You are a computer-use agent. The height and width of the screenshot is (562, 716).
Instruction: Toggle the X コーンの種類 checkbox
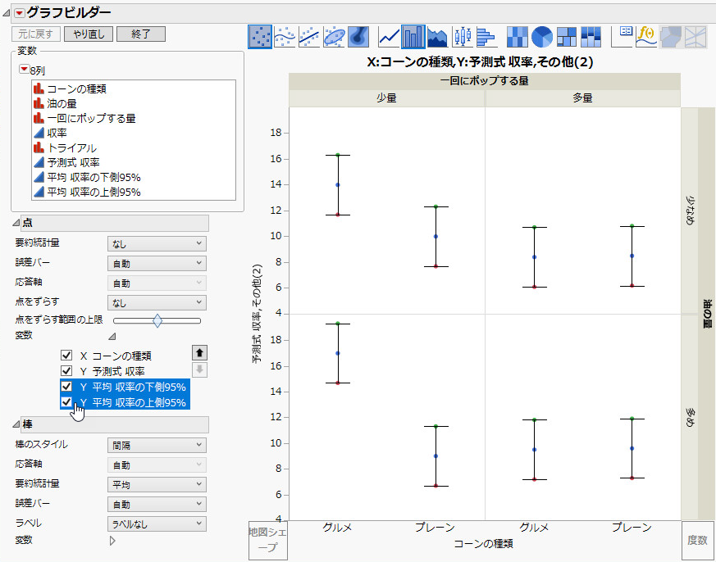(x=66, y=356)
